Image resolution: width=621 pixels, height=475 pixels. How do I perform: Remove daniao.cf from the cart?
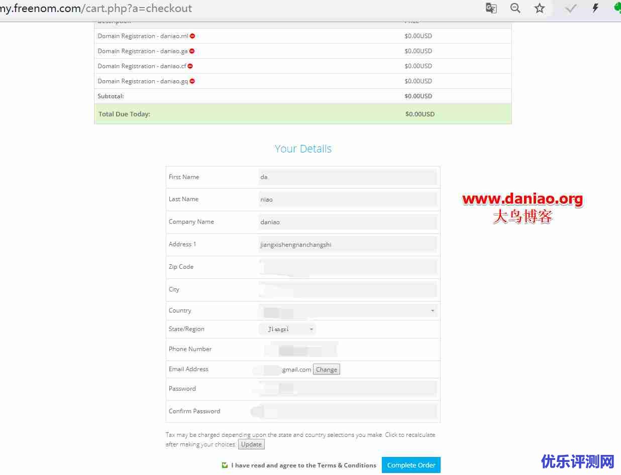190,66
